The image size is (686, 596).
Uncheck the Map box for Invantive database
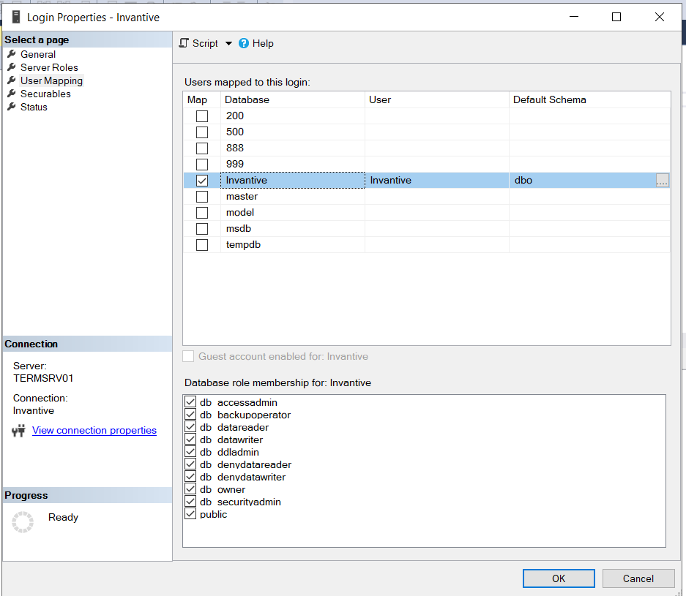(201, 181)
